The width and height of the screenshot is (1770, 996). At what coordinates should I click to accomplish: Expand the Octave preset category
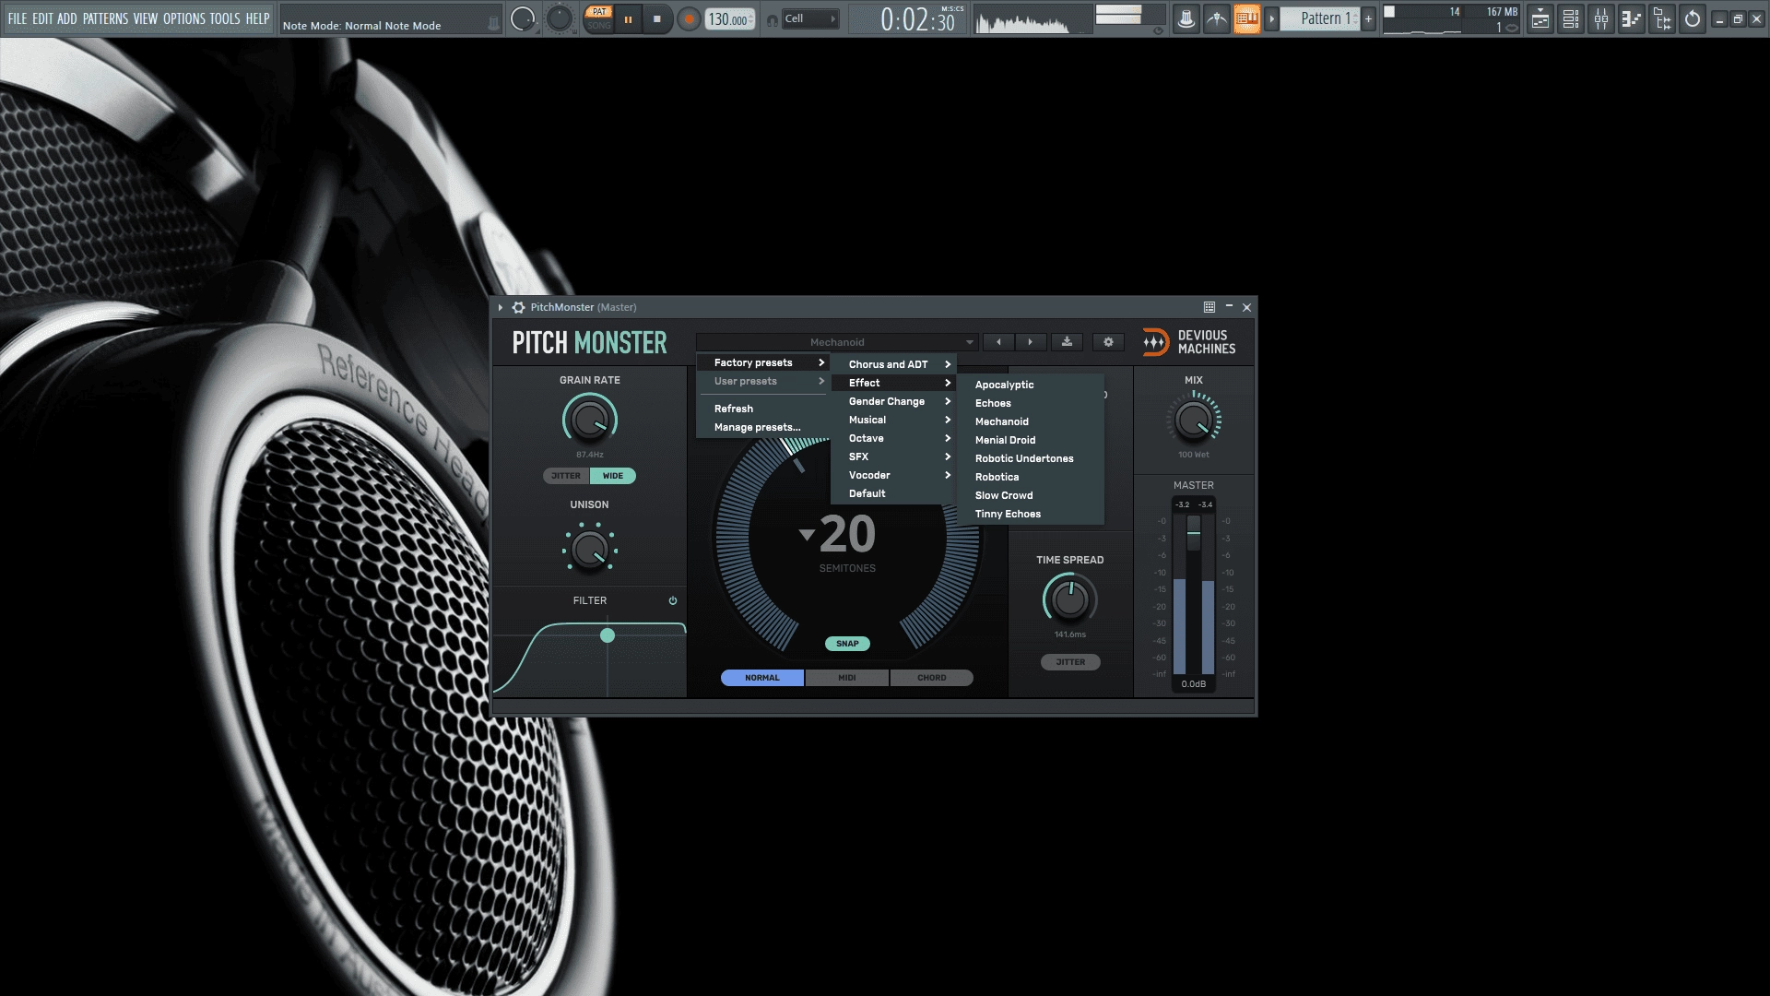point(893,439)
